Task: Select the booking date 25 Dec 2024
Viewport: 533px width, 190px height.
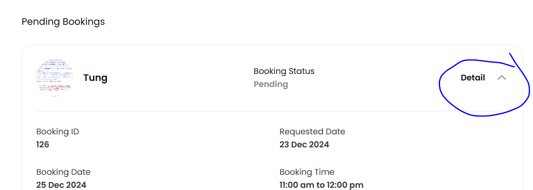Action: (61, 185)
